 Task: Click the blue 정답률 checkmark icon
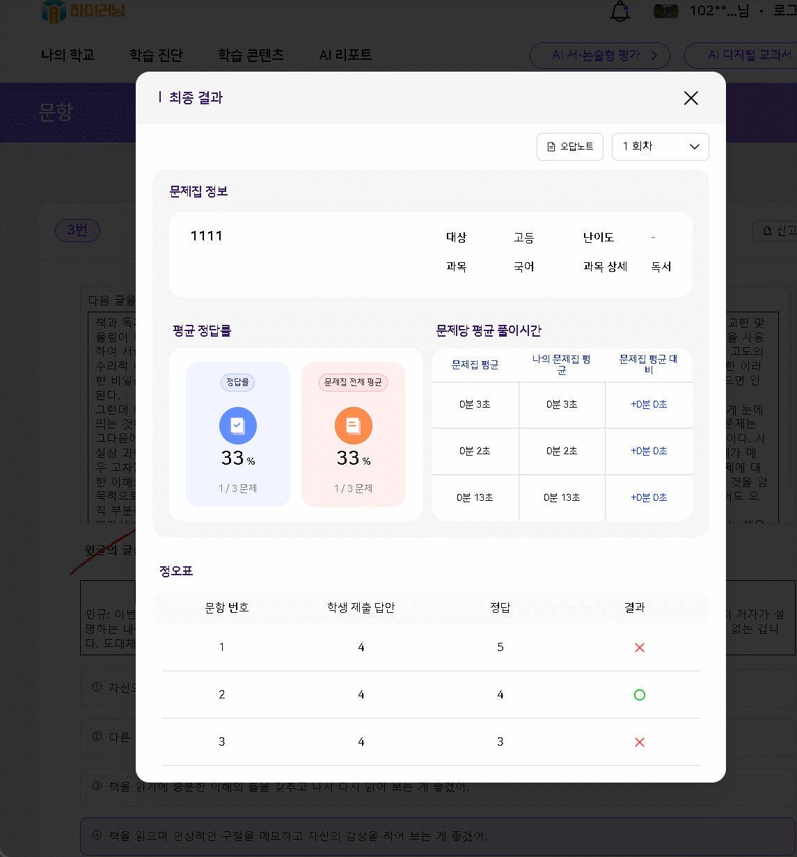[x=238, y=426]
